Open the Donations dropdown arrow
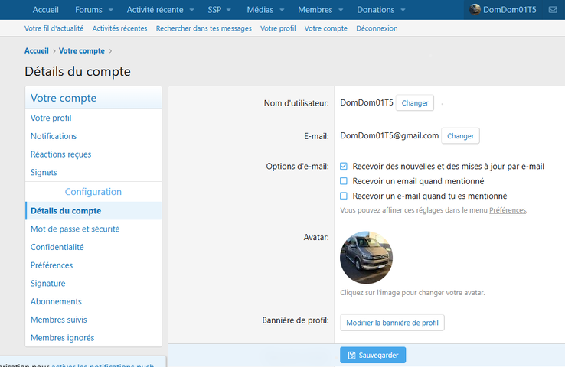This screenshot has height=367, width=565. (403, 10)
